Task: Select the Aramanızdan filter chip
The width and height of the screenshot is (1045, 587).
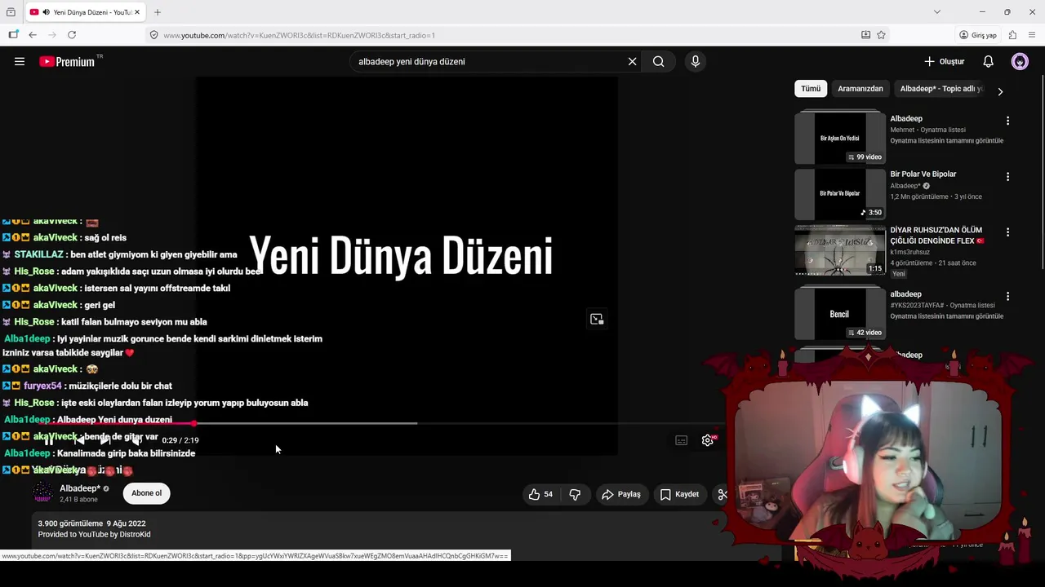Action: click(x=860, y=88)
